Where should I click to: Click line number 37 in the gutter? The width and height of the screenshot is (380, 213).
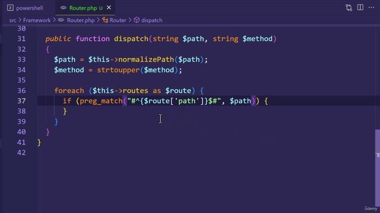[x=21, y=101]
